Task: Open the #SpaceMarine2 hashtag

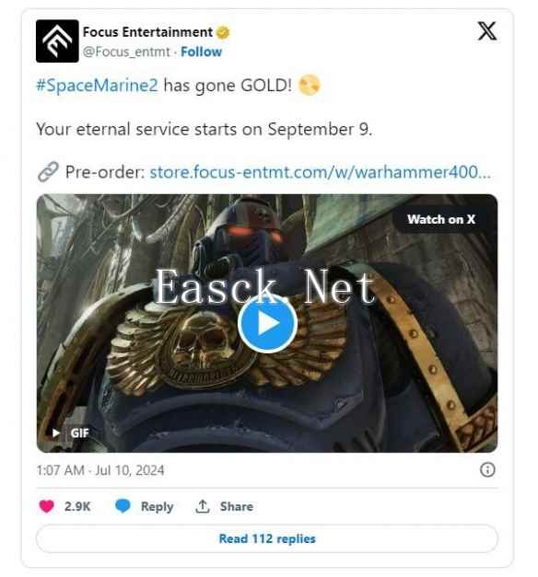Action: pyautogui.click(x=98, y=86)
